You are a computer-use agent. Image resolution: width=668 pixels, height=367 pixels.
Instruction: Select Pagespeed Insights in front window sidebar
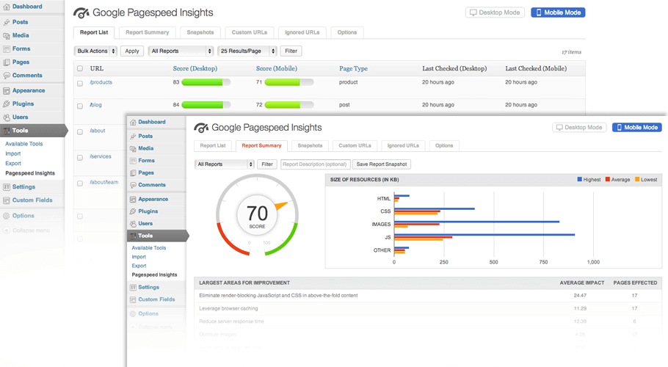click(x=154, y=275)
